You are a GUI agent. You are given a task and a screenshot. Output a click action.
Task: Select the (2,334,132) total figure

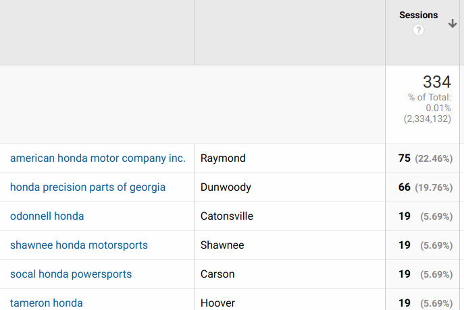click(x=428, y=119)
